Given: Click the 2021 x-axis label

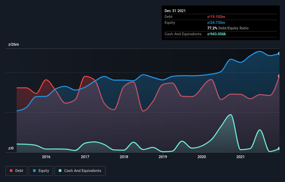Looking at the screenshot, I should click(x=241, y=157).
